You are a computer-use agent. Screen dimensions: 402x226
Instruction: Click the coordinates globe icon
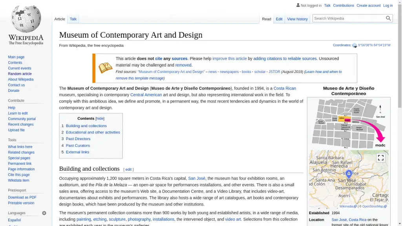click(354, 46)
